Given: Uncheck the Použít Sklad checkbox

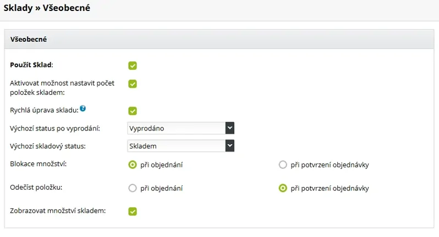Looking at the screenshot, I should pos(133,66).
